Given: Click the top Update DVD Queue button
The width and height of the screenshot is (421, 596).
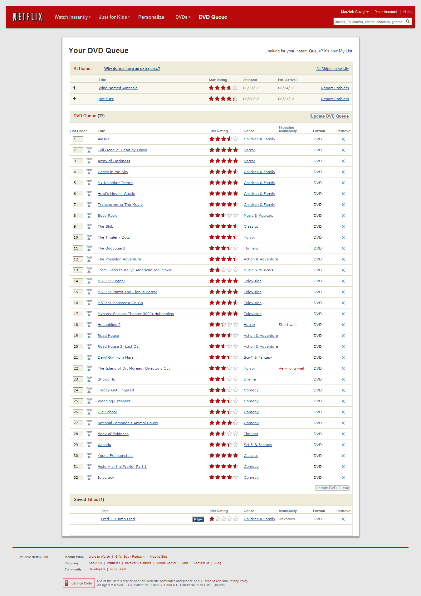Looking at the screenshot, I should coord(330,116).
